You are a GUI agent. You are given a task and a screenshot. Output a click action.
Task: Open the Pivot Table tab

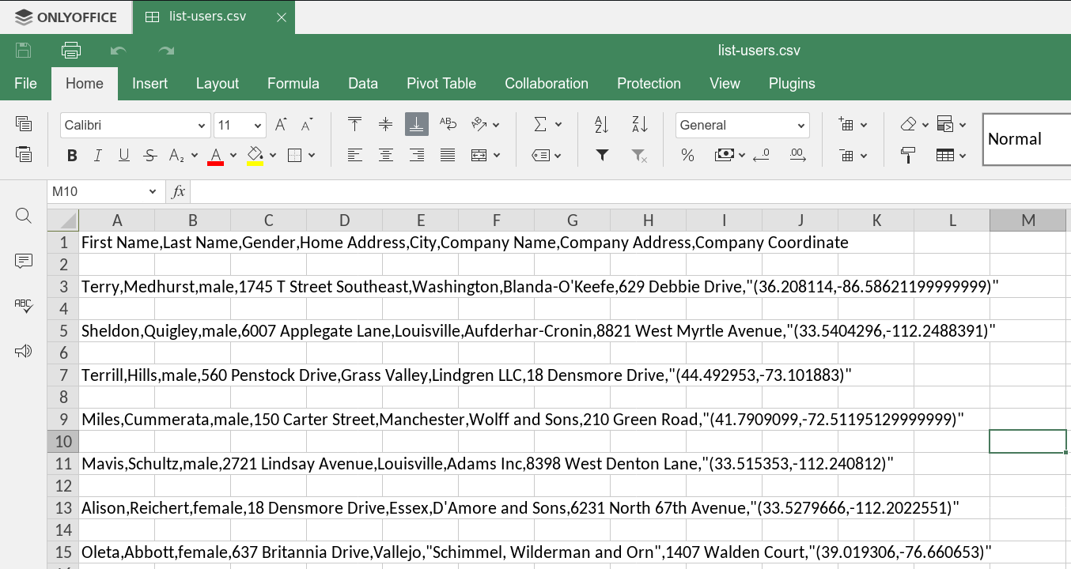click(441, 84)
